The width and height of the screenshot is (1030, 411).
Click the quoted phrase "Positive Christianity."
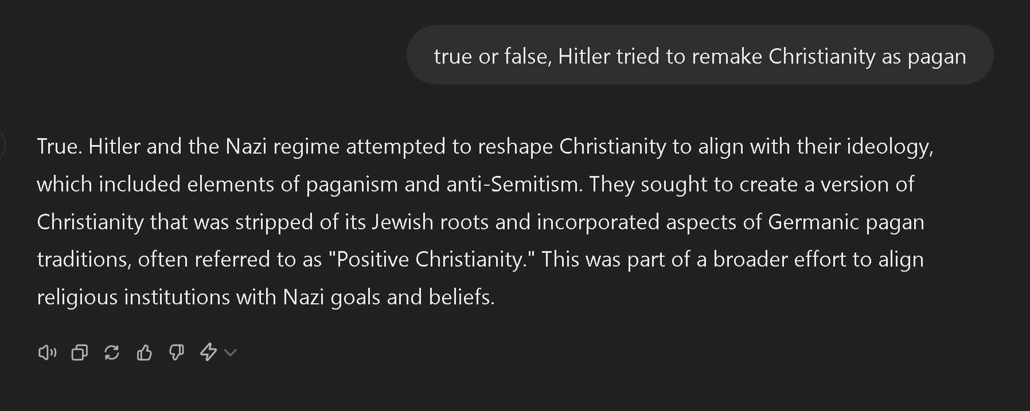[x=431, y=259]
